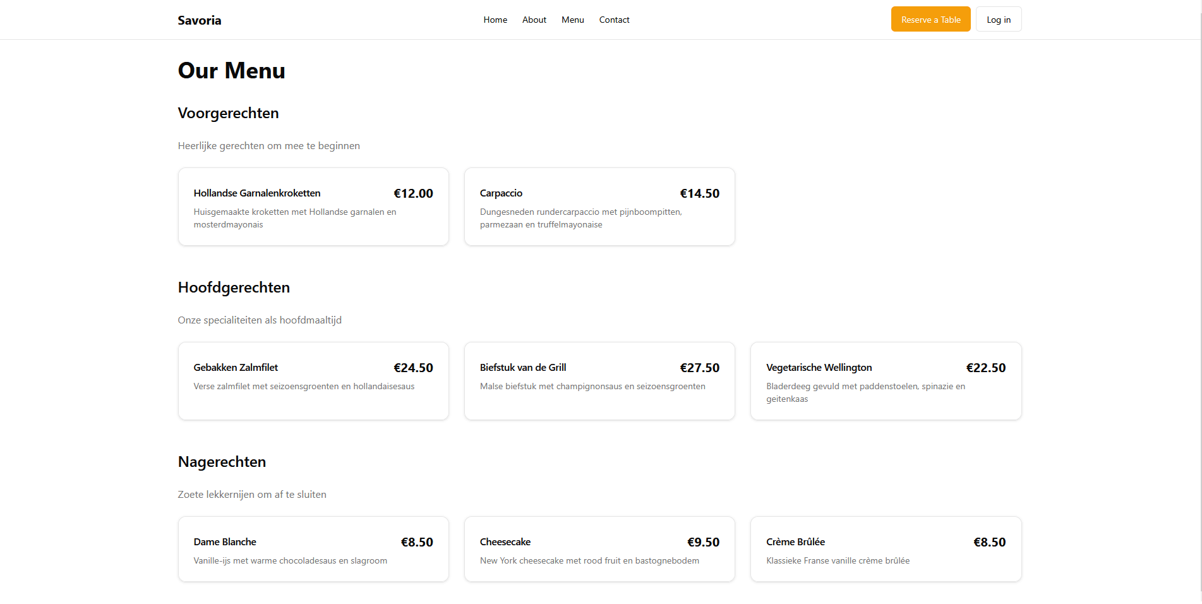Click the Biefstuk van de Grill card
1202x604 pixels.
click(599, 381)
